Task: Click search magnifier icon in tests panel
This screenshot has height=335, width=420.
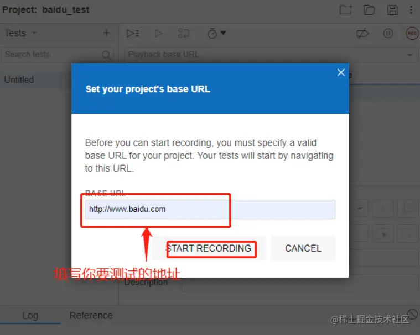Action: (106, 55)
